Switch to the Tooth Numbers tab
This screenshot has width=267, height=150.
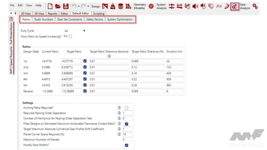44,19
